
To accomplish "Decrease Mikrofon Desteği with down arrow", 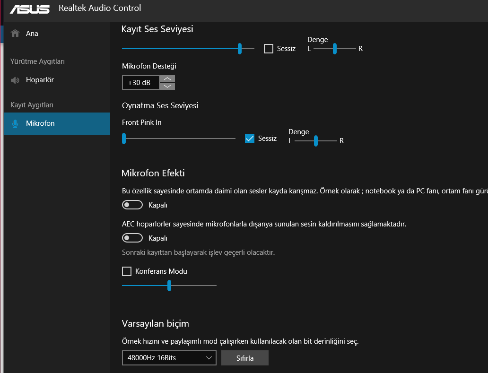I will click(167, 86).
